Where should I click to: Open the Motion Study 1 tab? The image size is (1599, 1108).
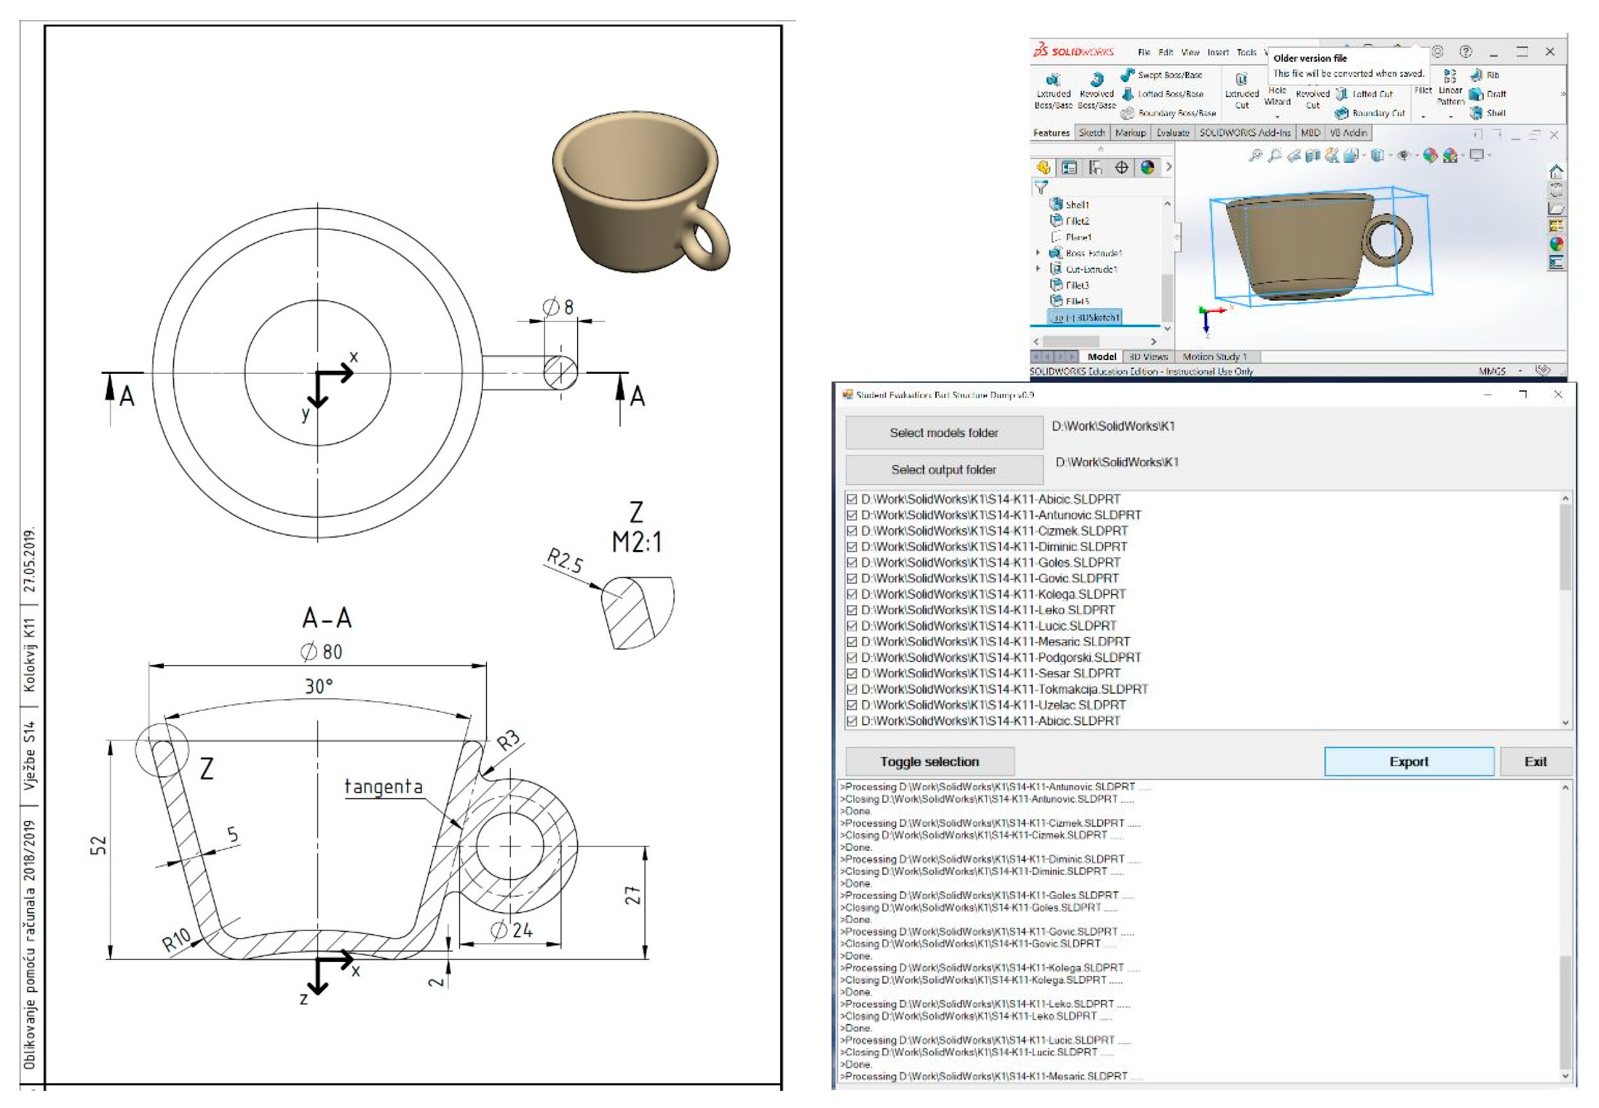click(1215, 357)
